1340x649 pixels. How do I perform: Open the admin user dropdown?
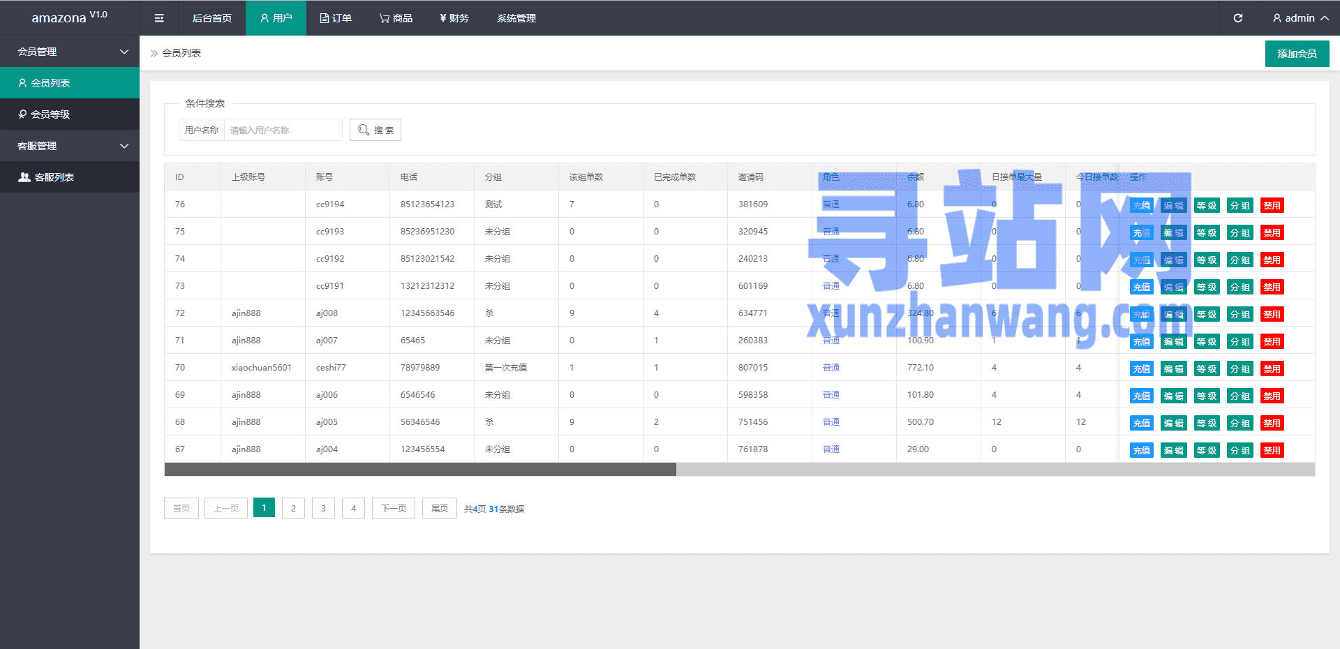[1300, 18]
